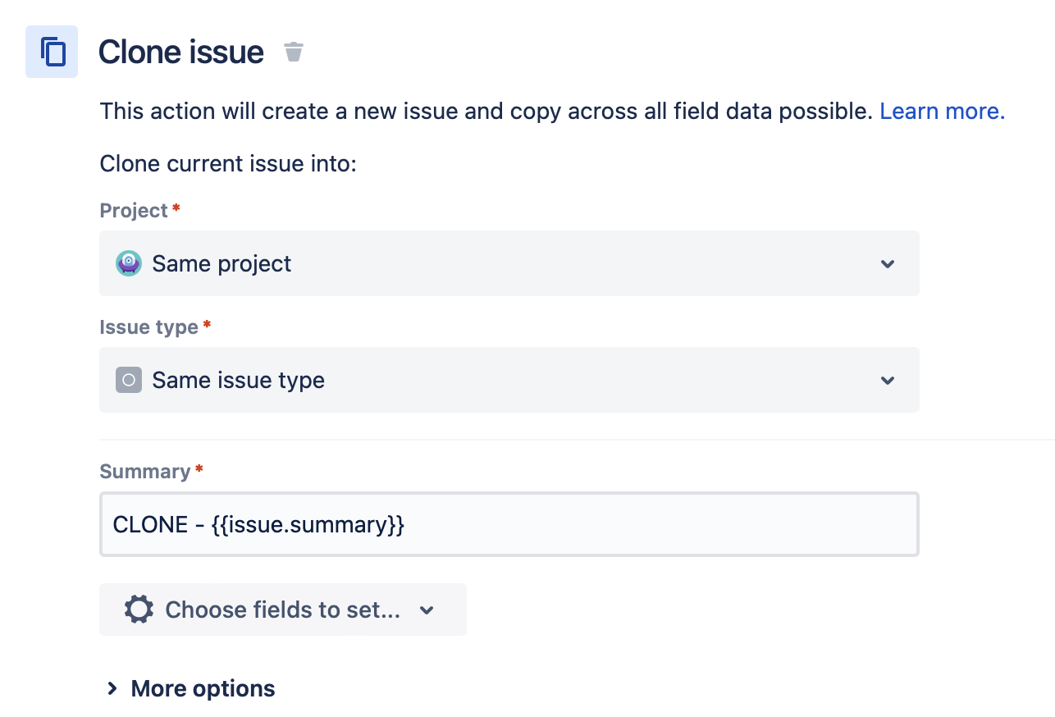The height and width of the screenshot is (717, 1055).
Task: Focus the Summary text field
Action: point(509,524)
